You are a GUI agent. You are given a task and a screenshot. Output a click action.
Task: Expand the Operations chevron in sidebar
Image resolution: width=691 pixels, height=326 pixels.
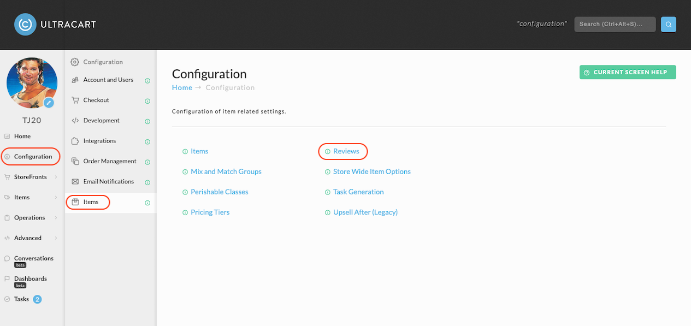[56, 218]
